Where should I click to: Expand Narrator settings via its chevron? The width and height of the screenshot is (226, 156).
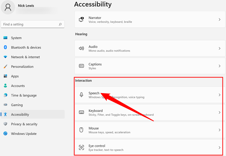pos(219,19)
